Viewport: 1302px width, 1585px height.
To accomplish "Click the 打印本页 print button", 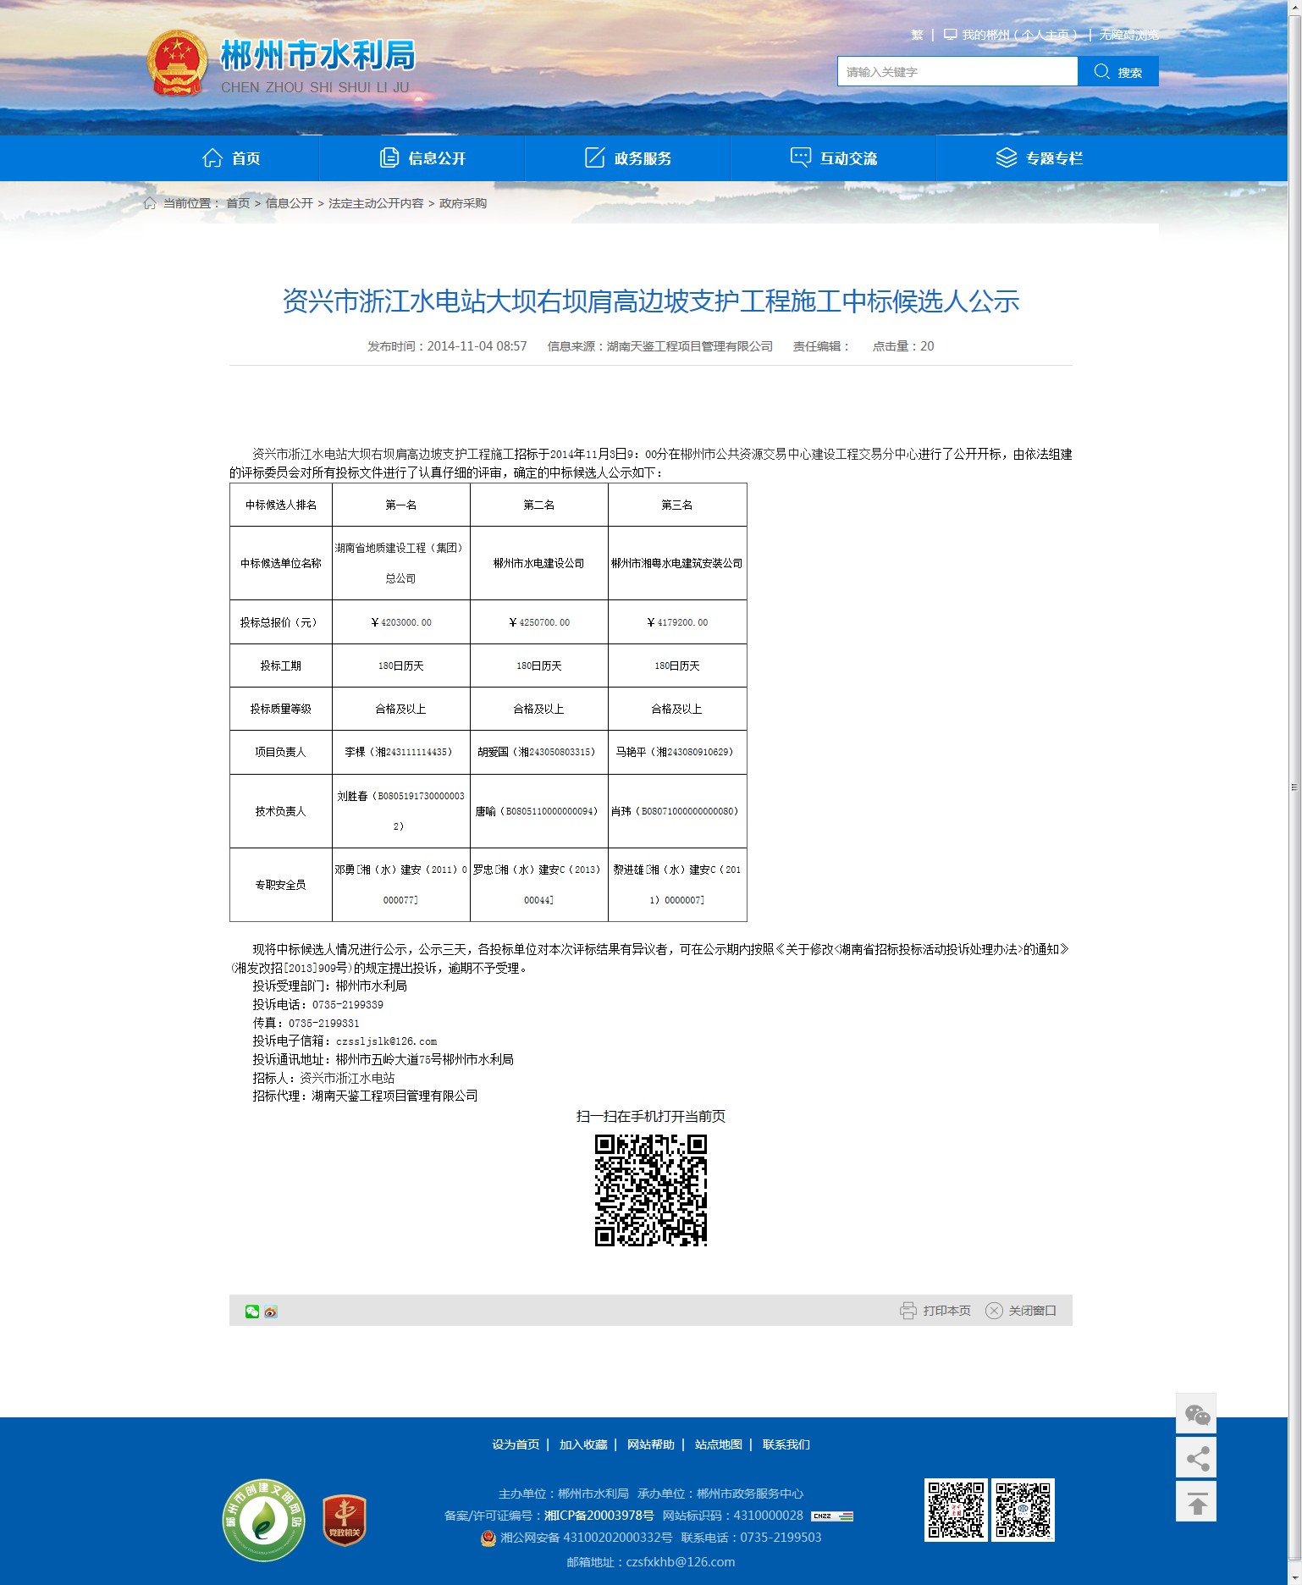I will coord(935,1311).
